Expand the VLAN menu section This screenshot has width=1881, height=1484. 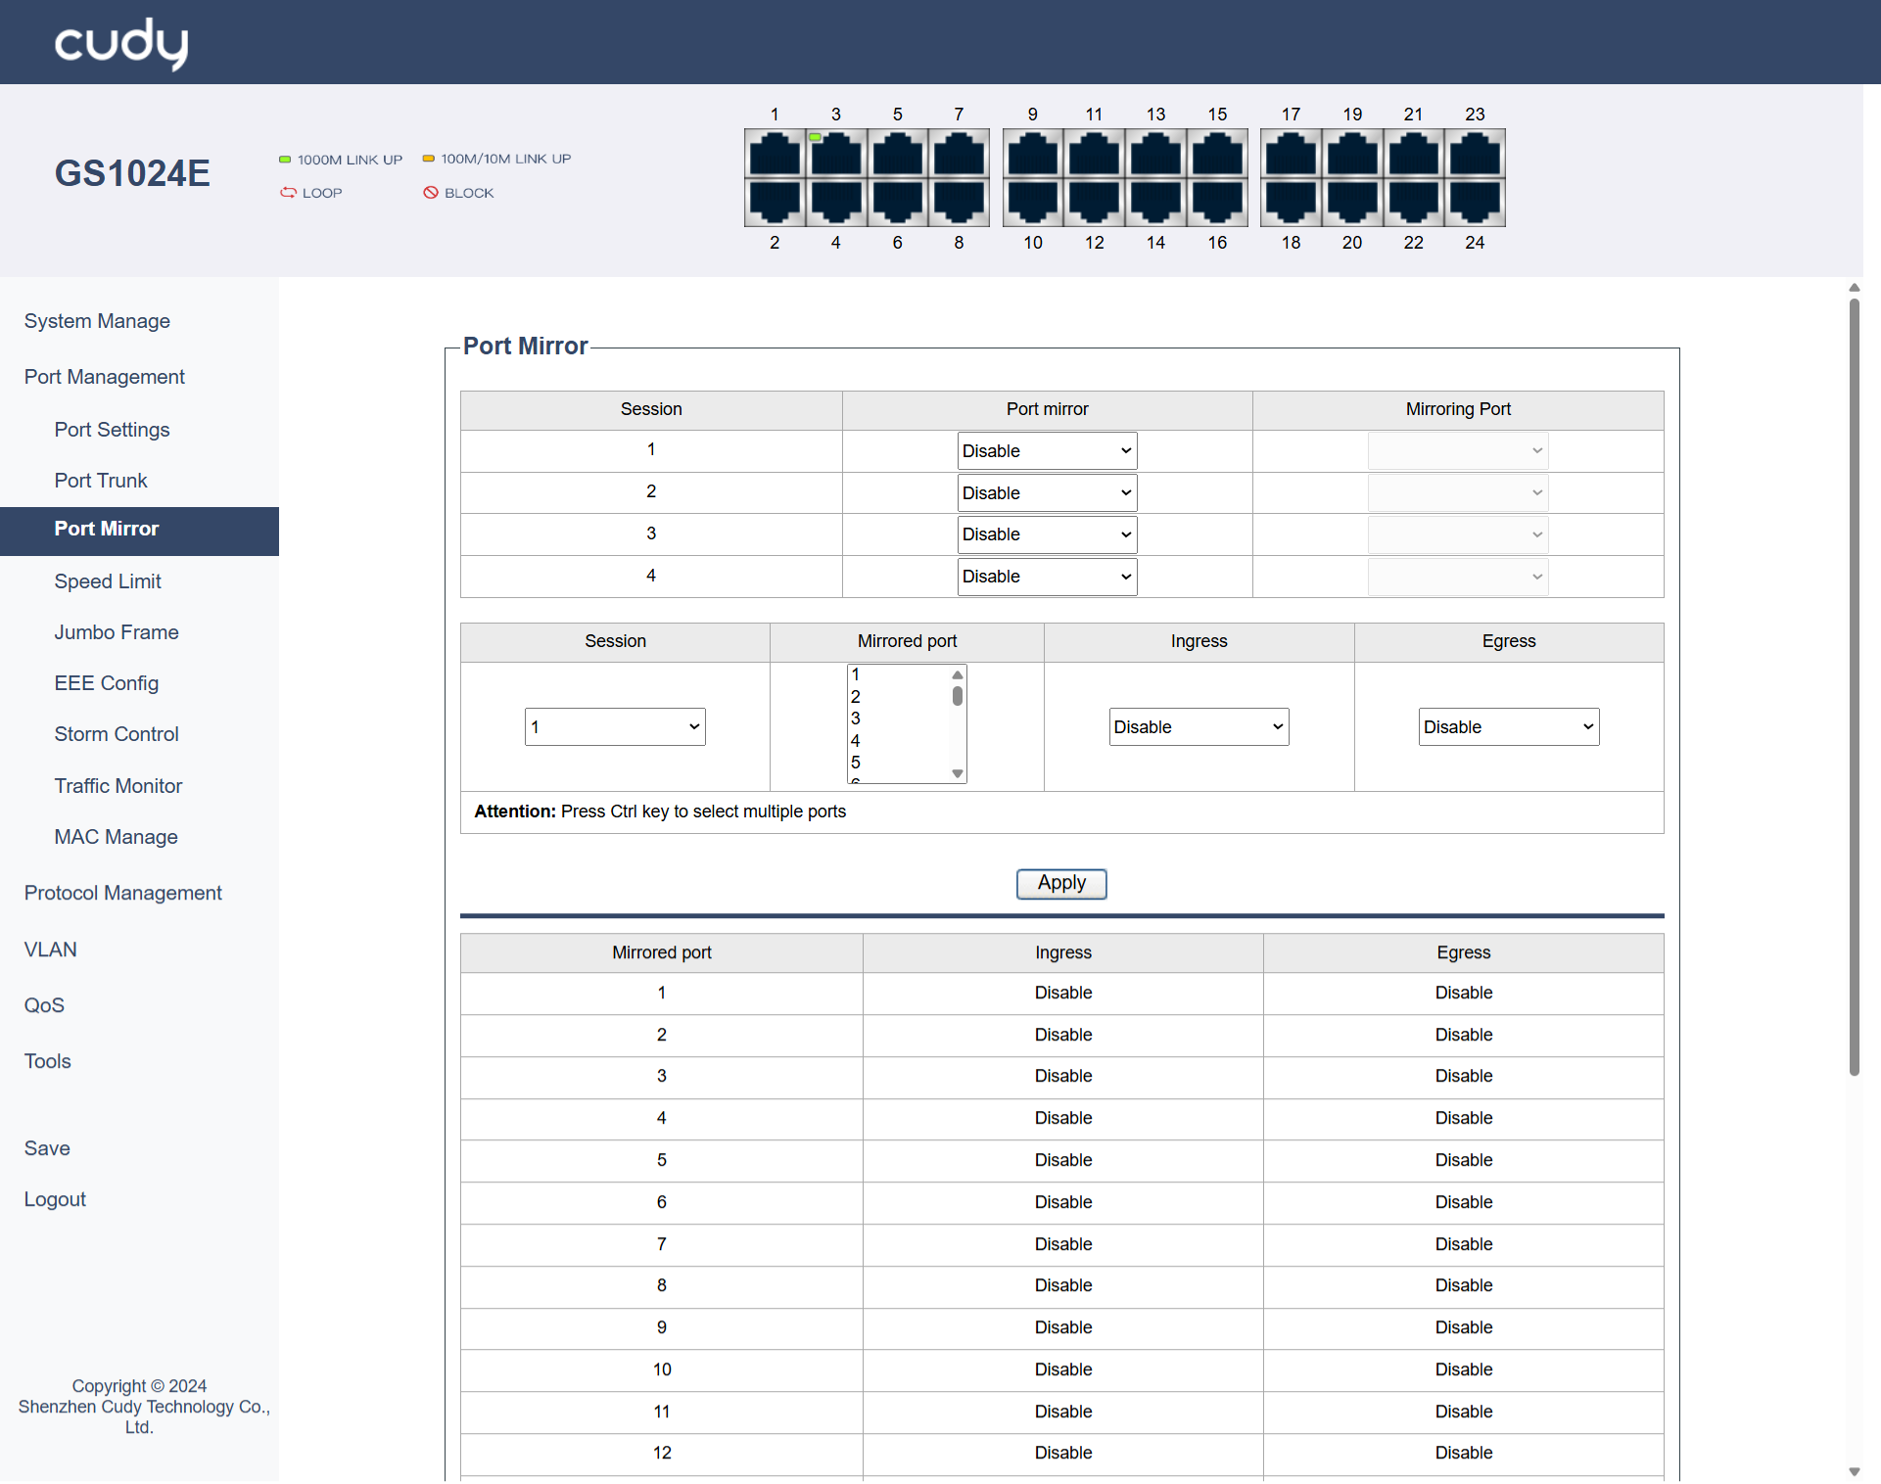pyautogui.click(x=51, y=950)
